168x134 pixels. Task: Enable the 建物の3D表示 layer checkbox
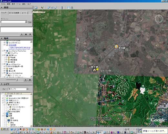[x=5, y=102]
